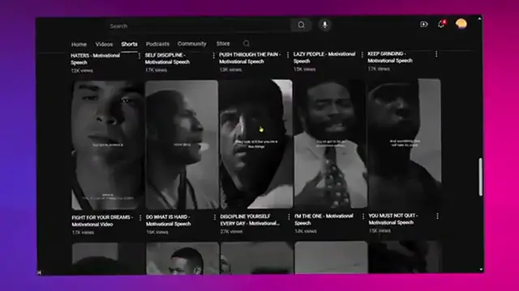Open options for LAZY PEOPLE short
This screenshot has width=519, height=291.
(362, 54)
